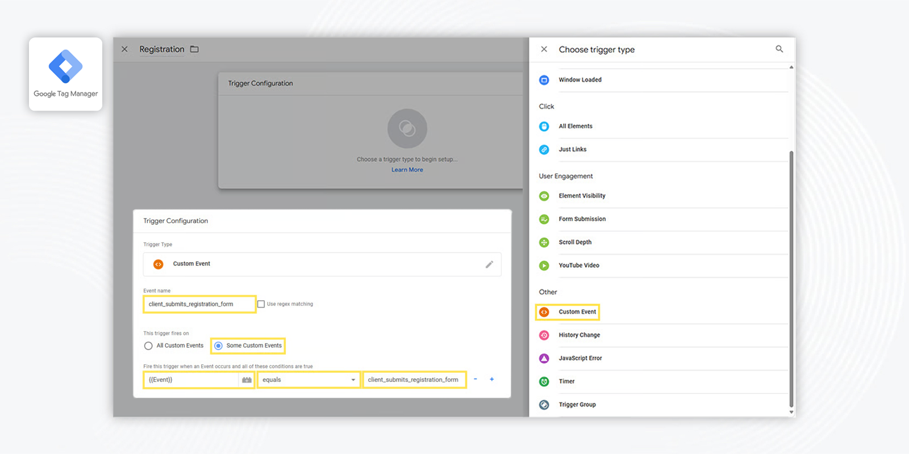Open variable picker next to {{Event}} field
909x454 pixels.
247,380
